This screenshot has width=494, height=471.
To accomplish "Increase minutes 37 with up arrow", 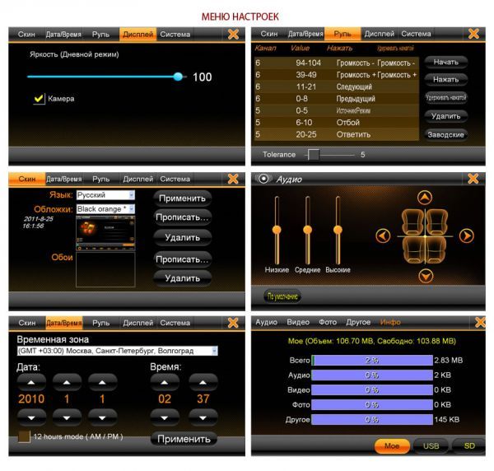I will [x=203, y=382].
